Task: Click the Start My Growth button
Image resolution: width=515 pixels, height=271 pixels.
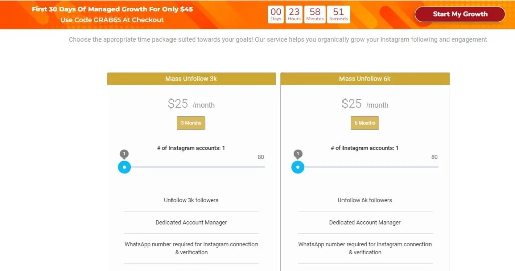Action: point(460,14)
